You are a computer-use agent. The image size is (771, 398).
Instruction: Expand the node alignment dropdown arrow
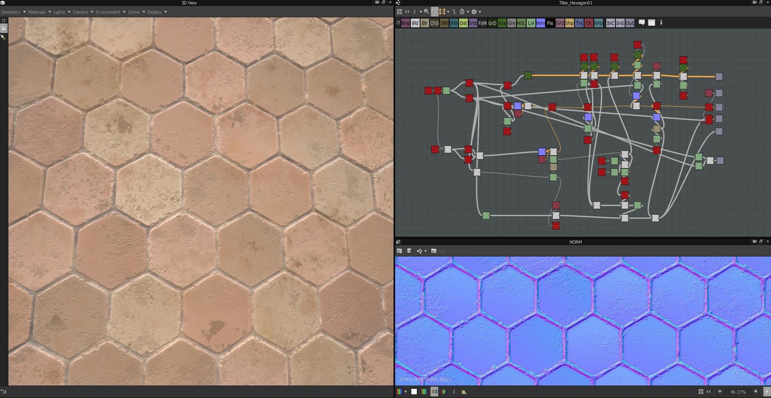tap(448, 12)
